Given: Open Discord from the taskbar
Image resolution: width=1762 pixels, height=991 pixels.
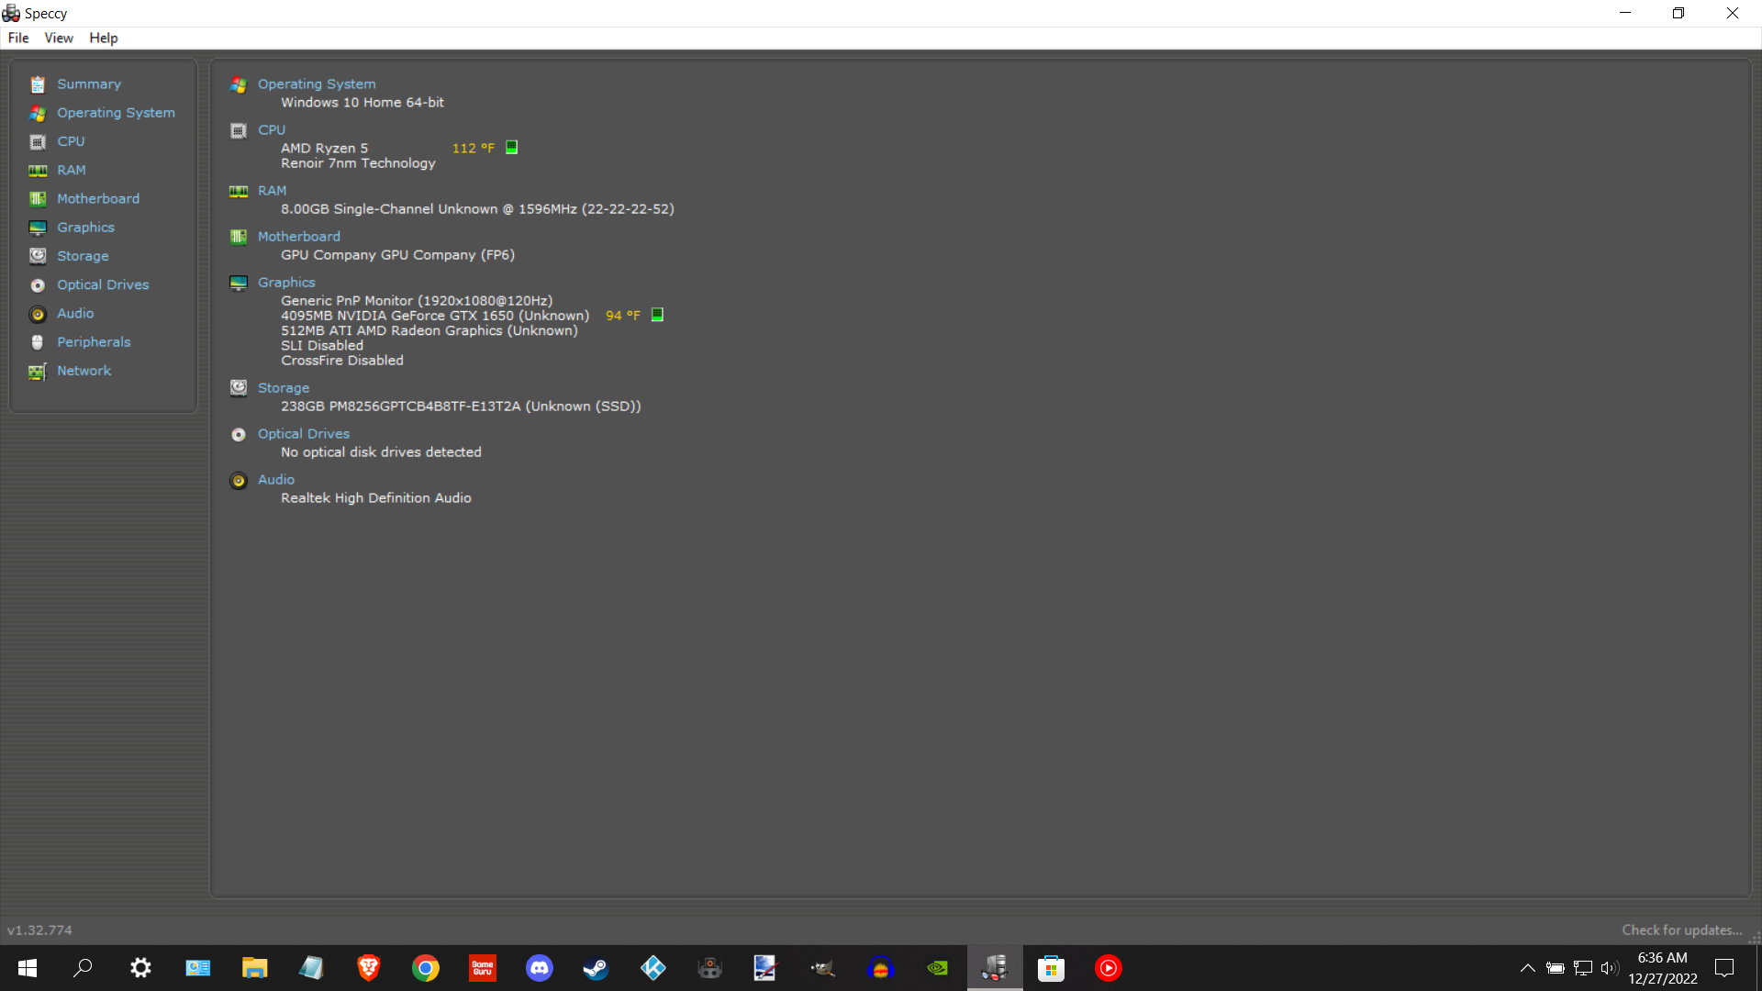Looking at the screenshot, I should 539,968.
